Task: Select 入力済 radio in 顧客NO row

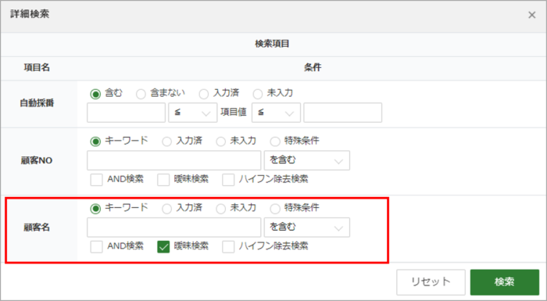Action: coord(166,142)
